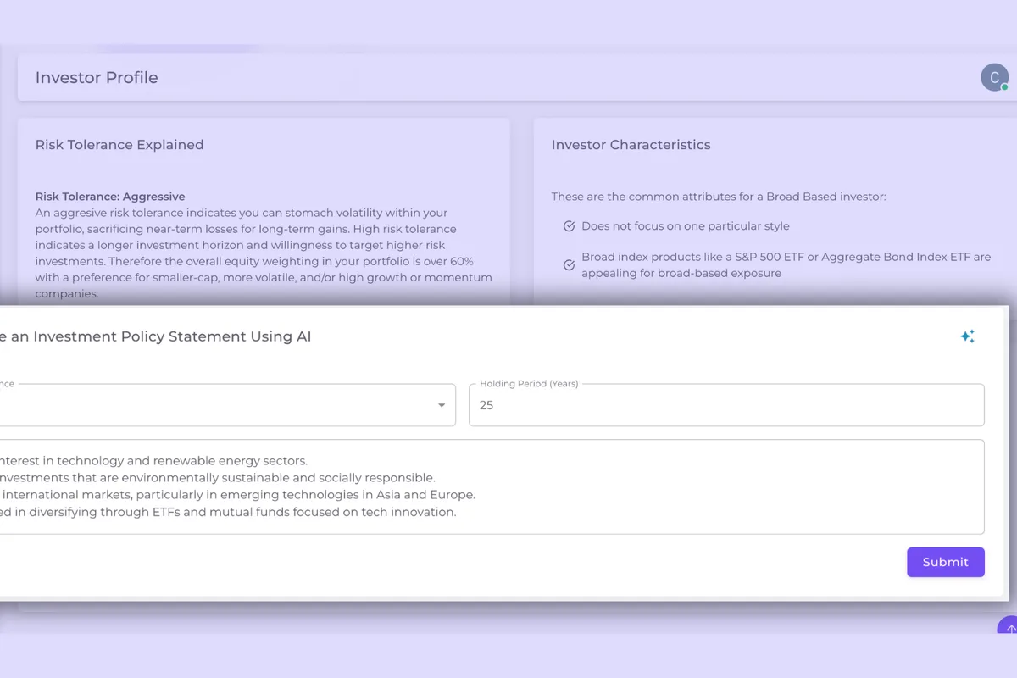
Task: Click the Investor Profile page title
Action: pos(97,78)
